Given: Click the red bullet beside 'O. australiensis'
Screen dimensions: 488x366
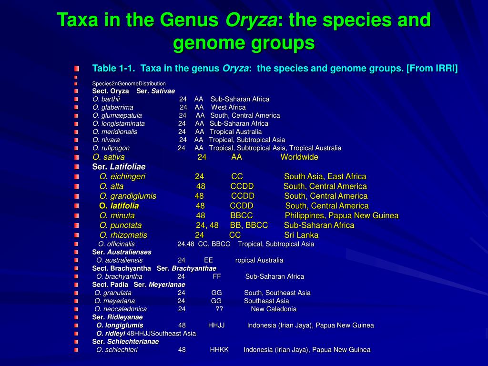Looking at the screenshot, I should tap(76, 261).
